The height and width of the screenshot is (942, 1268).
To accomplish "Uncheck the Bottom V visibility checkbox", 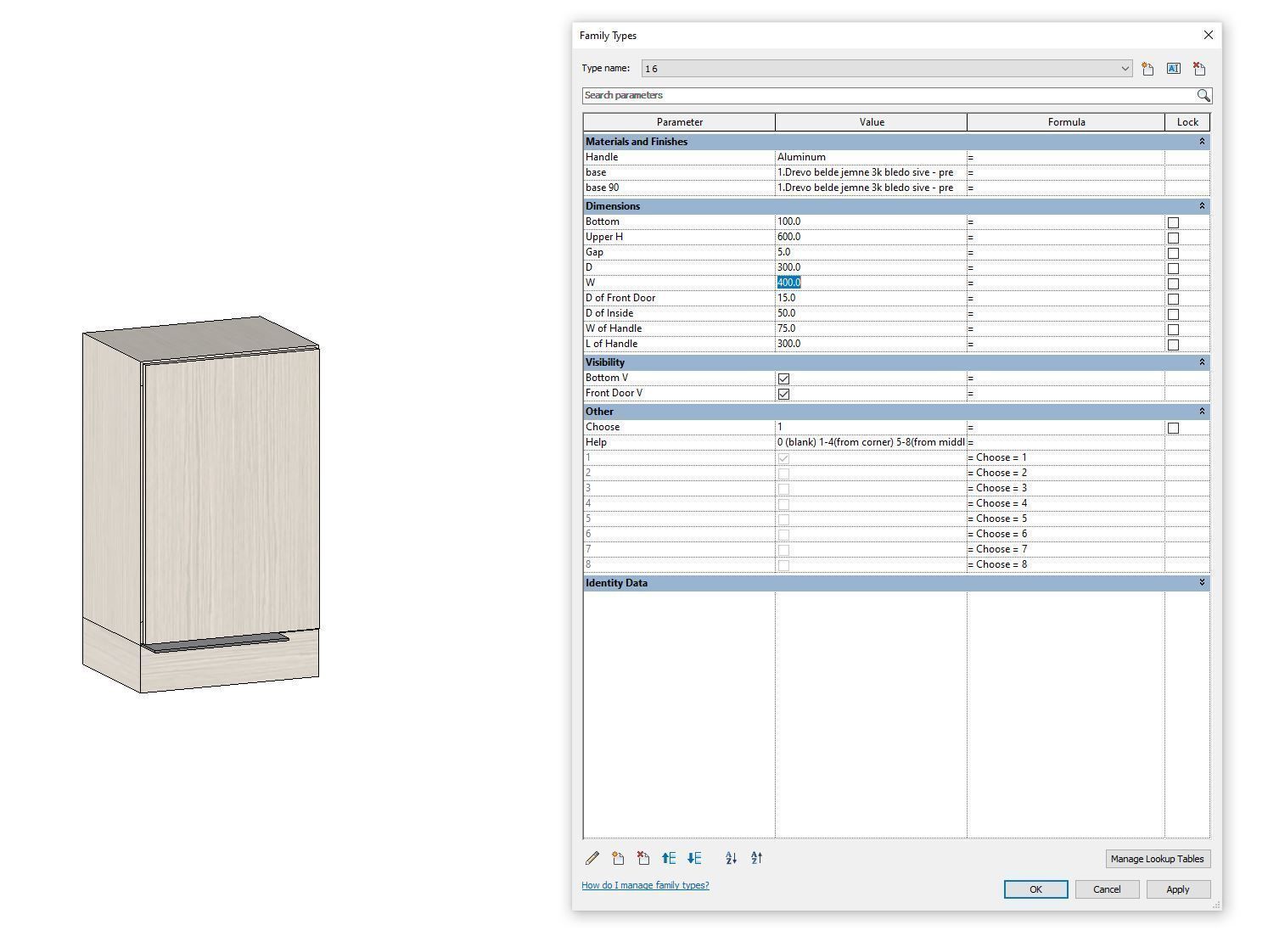I will pyautogui.click(x=783, y=378).
